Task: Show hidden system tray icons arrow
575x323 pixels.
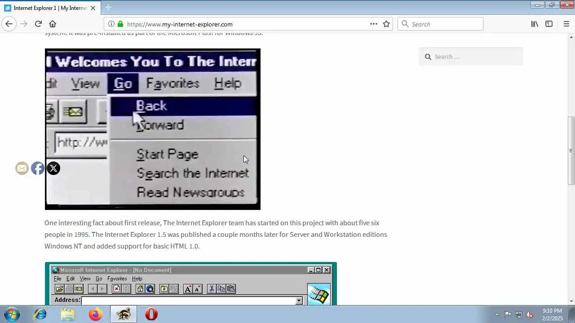Action: pos(497,314)
